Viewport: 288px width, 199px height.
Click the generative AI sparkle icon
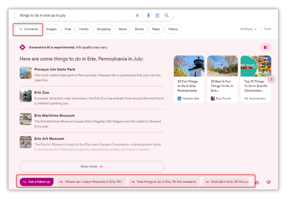(x=22, y=47)
